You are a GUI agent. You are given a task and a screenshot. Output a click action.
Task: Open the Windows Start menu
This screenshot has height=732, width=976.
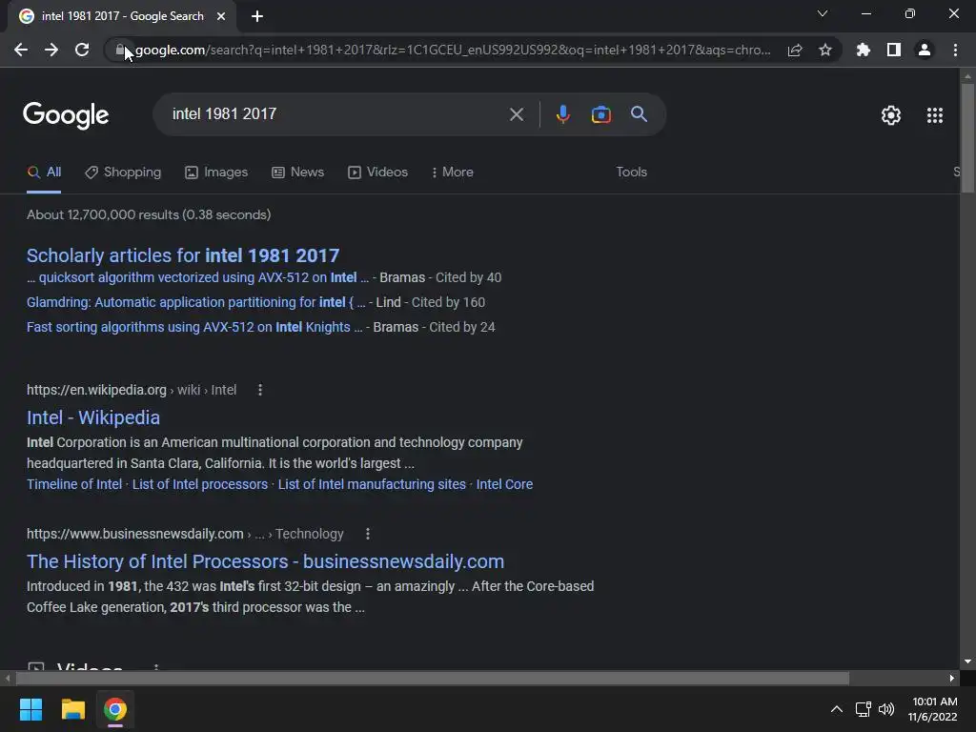30,709
